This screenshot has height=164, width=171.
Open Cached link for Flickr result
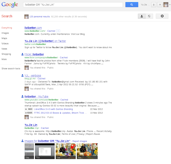[x=64, y=58]
